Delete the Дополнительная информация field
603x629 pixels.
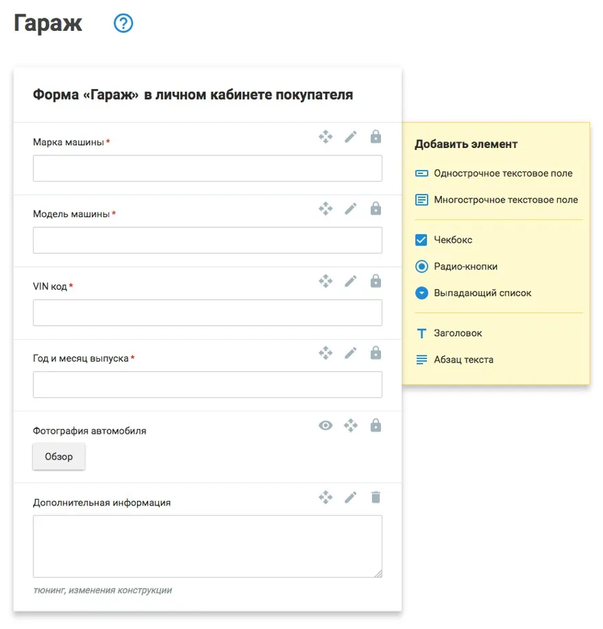(376, 497)
